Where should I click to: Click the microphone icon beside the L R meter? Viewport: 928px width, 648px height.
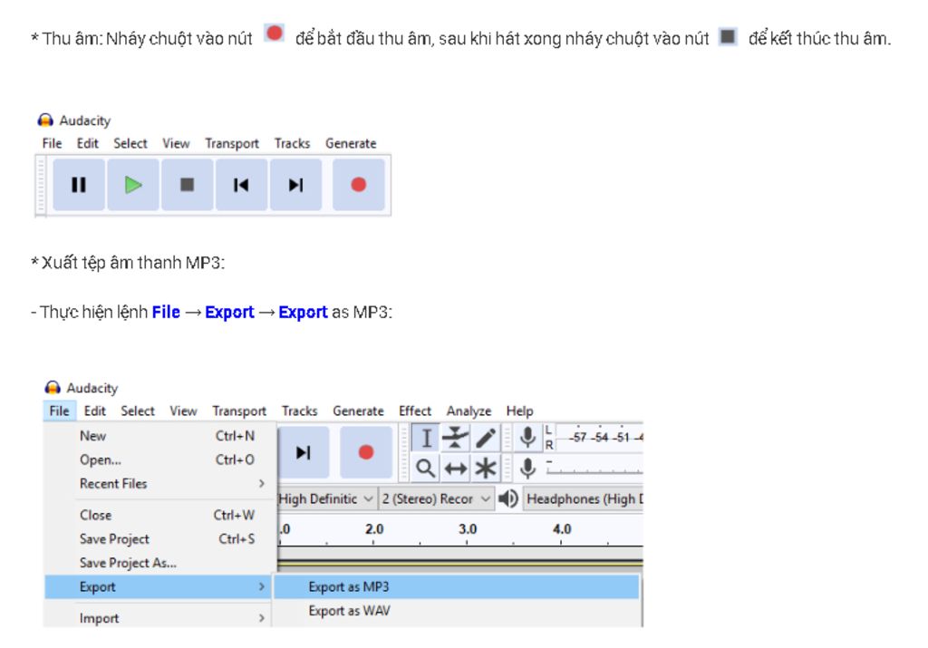[x=527, y=438]
